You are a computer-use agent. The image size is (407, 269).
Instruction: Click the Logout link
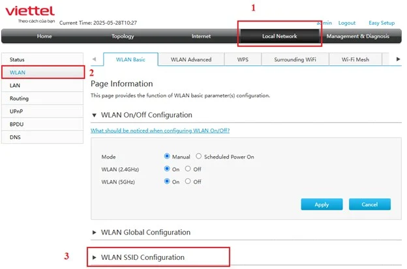coord(347,23)
